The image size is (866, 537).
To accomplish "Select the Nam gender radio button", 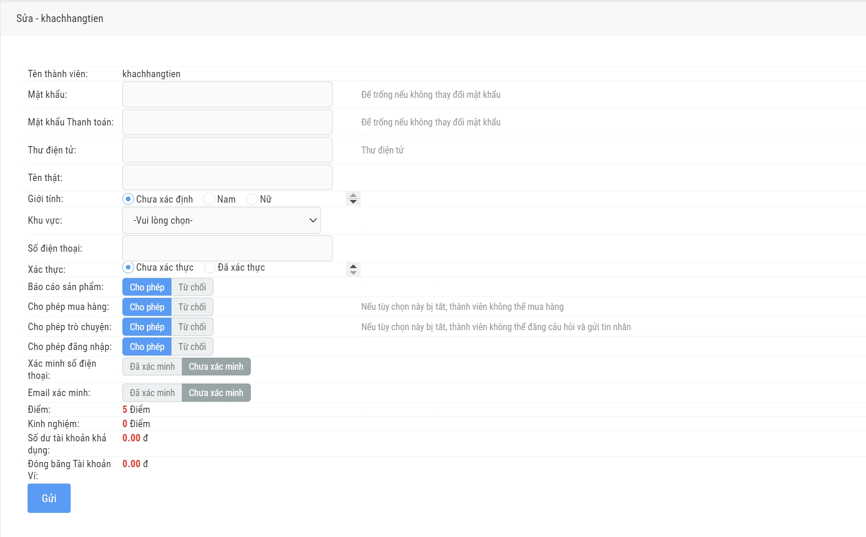I will (x=209, y=199).
